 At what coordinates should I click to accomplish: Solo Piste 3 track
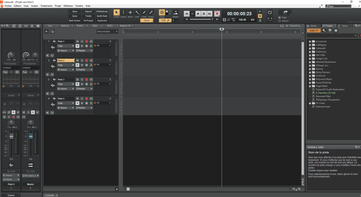82,80
